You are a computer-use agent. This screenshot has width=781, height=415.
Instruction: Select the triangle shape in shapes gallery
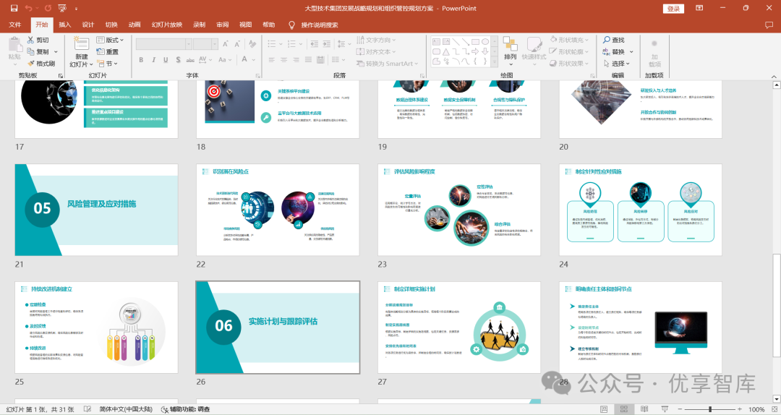tap(445, 52)
